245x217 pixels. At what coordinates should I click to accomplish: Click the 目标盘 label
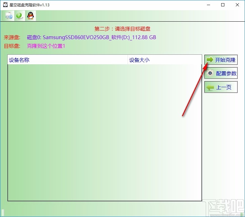[x=12, y=46]
